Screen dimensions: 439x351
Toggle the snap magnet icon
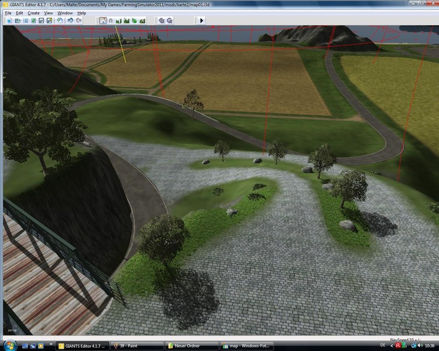(x=111, y=20)
